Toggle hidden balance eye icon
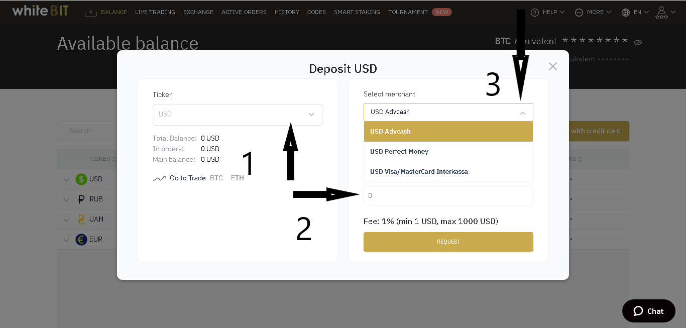 click(638, 42)
